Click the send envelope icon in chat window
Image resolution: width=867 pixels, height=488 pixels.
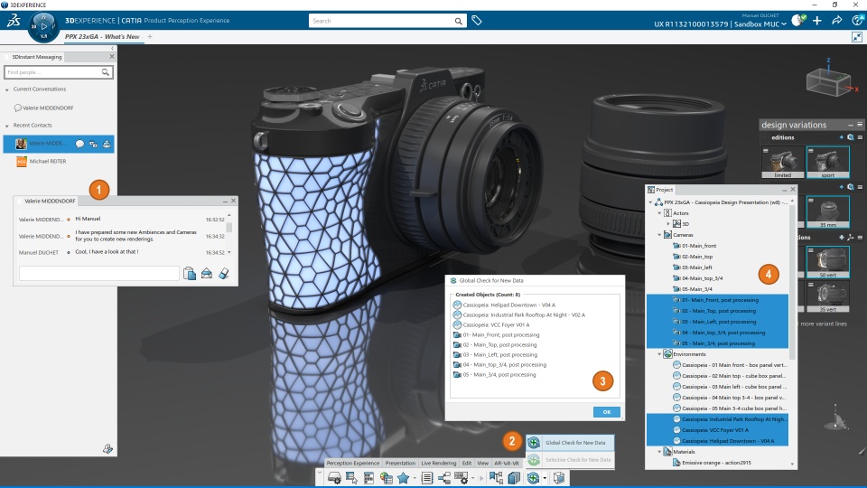(207, 273)
